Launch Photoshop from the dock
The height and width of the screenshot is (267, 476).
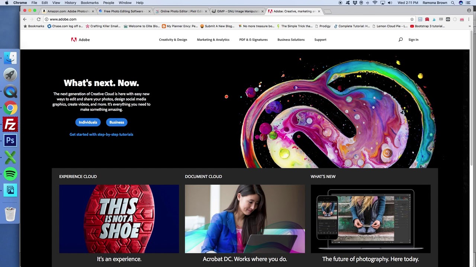(10, 141)
